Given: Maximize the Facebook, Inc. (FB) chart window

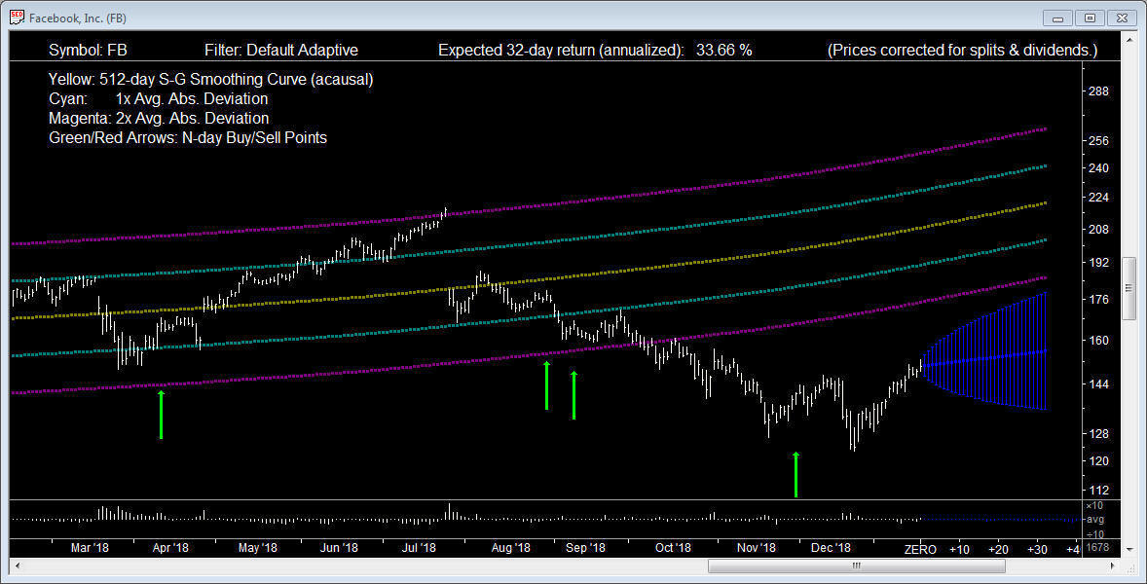Looking at the screenshot, I should (x=1090, y=18).
